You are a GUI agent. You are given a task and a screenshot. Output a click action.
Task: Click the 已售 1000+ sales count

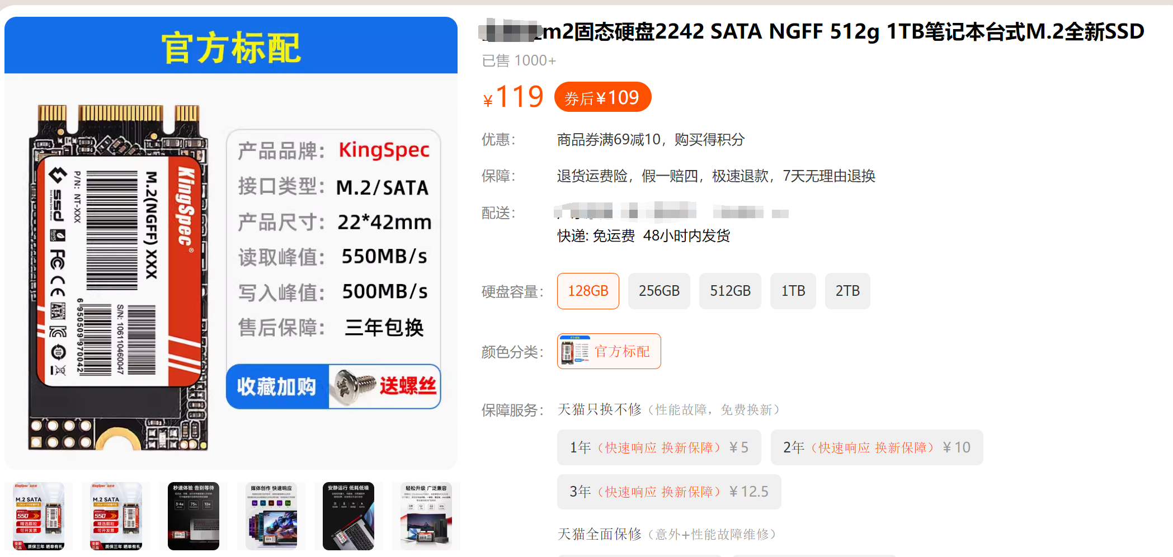pos(519,60)
